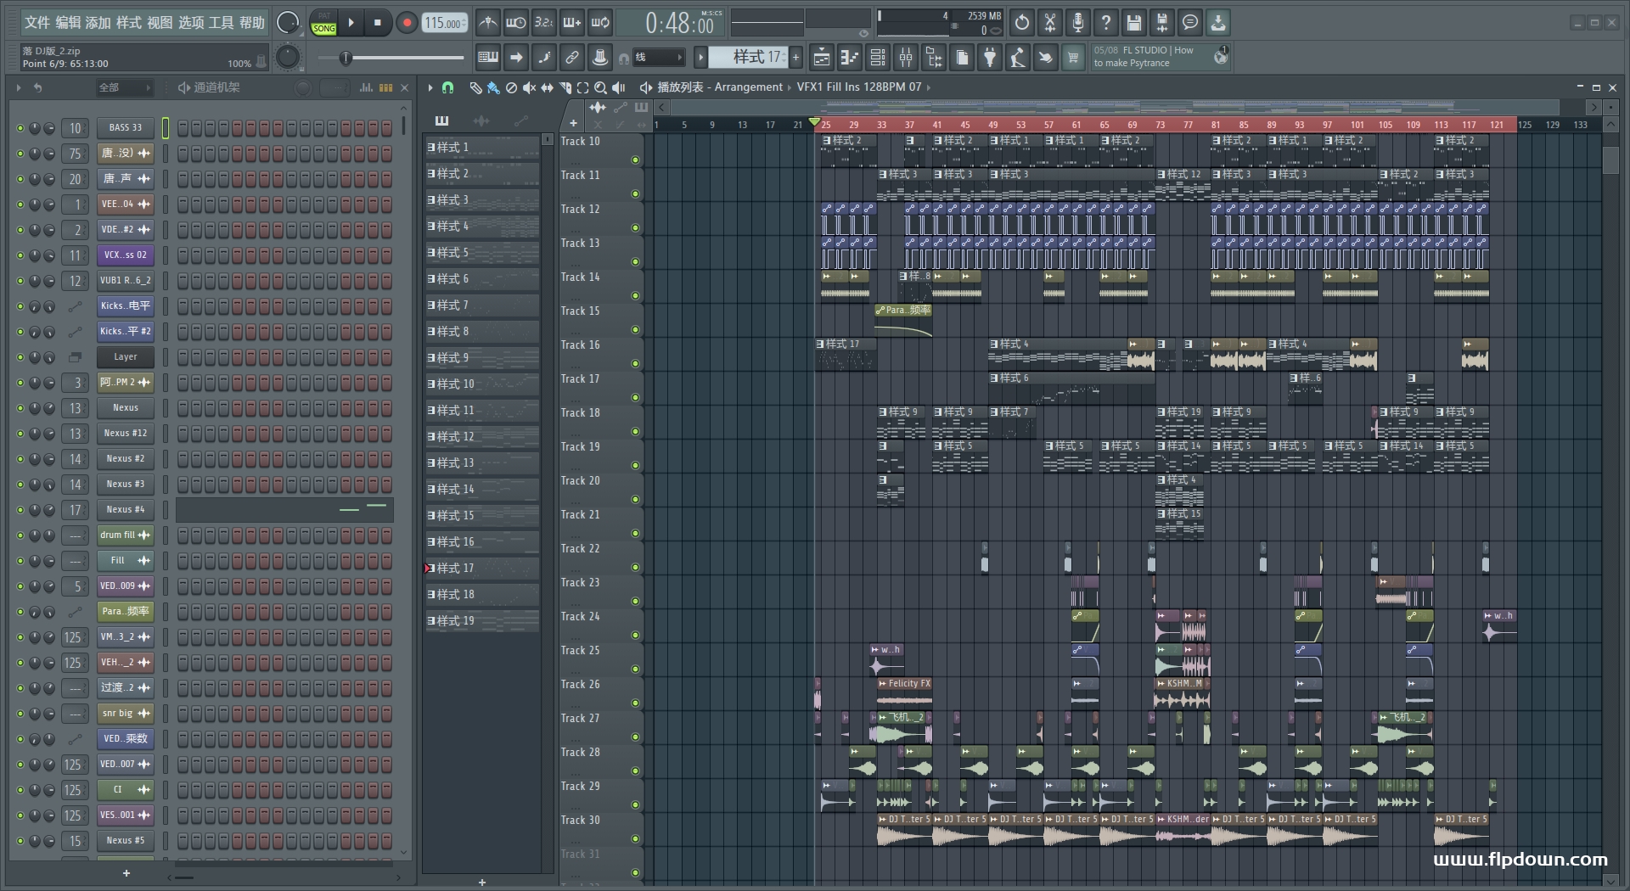Screen dimensions: 1630x891
Task: Open the shopping cart icon
Action: [x=1074, y=58]
